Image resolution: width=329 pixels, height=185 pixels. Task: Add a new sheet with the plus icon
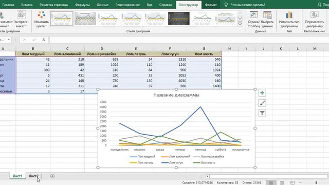tap(52, 176)
